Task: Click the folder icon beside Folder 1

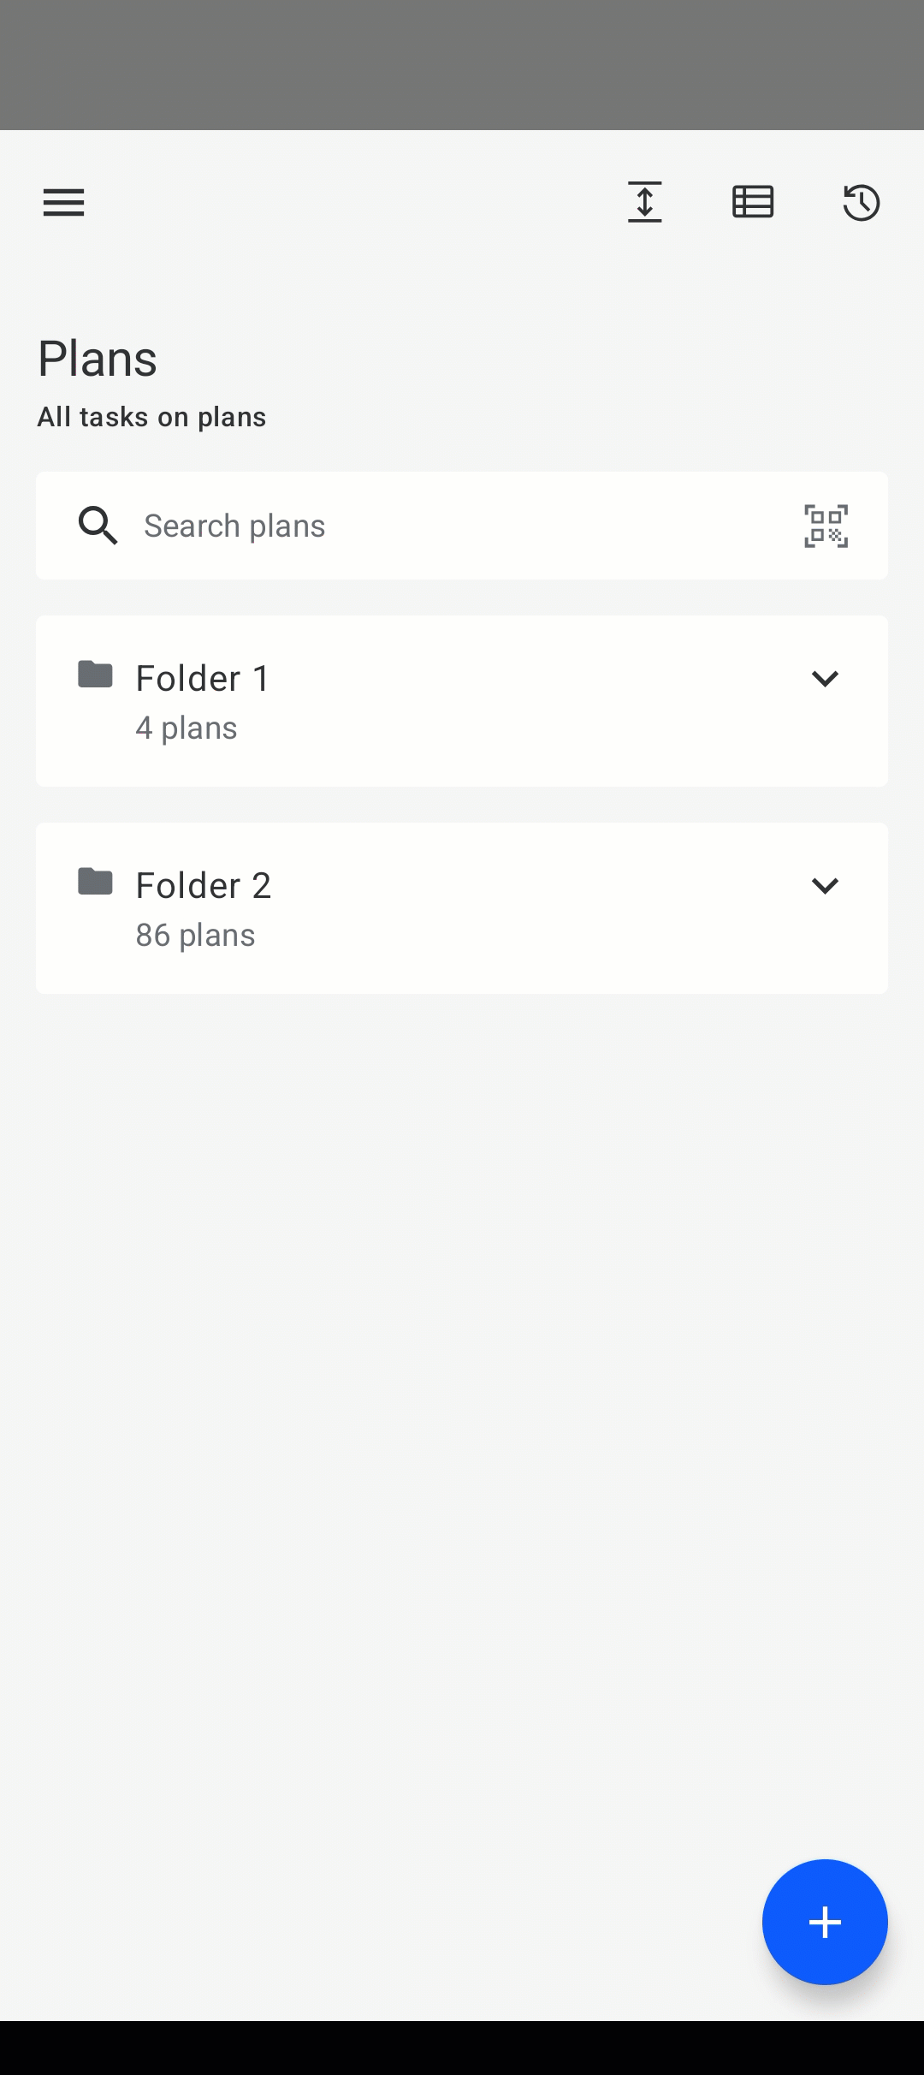Action: (x=95, y=675)
